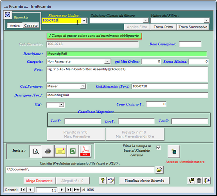The height and width of the screenshot is (196, 217).
Task: Click the record number box showing 11
Action: coord(46,190)
